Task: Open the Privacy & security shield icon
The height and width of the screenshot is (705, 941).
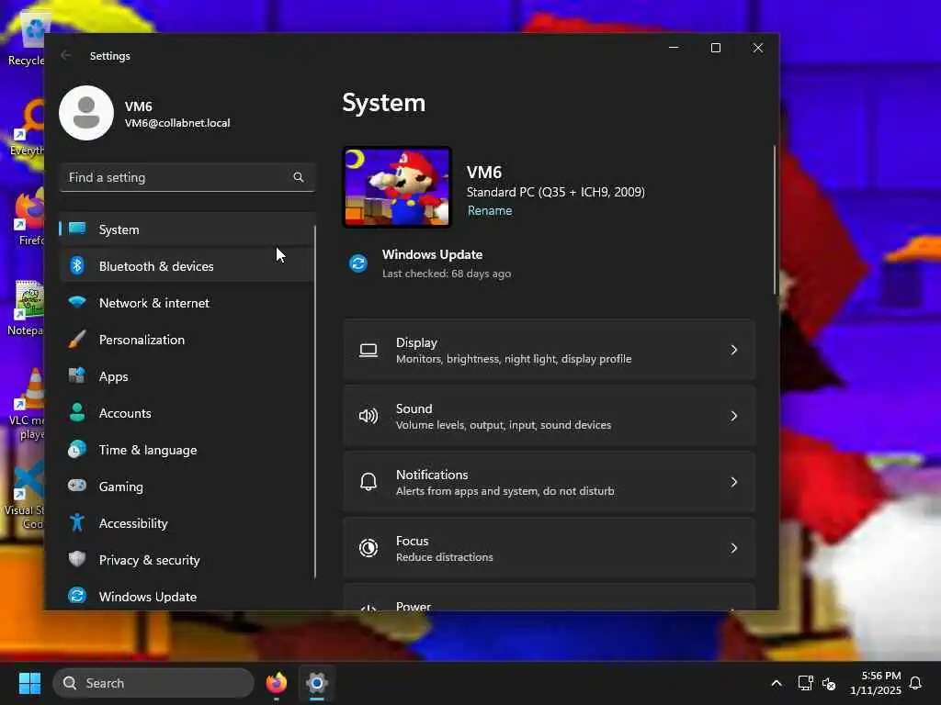Action: (77, 559)
